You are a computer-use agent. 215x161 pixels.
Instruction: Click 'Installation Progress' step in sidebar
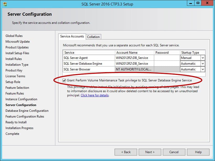tap(19, 128)
